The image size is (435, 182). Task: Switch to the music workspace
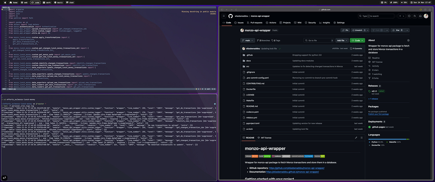(x=59, y=2)
